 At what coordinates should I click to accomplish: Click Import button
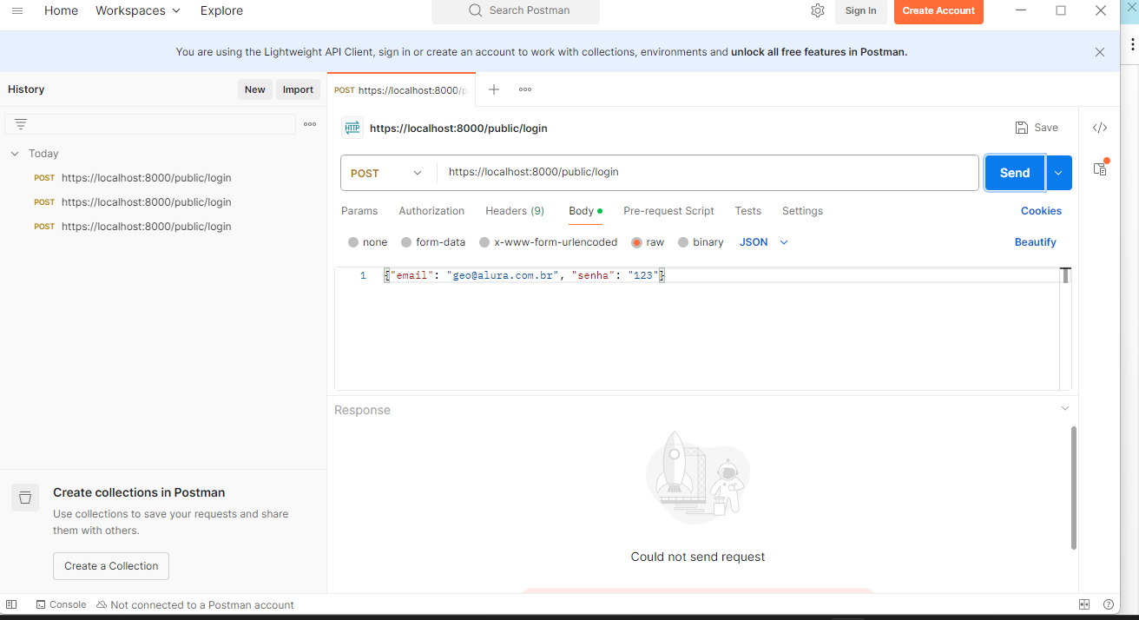click(x=298, y=89)
